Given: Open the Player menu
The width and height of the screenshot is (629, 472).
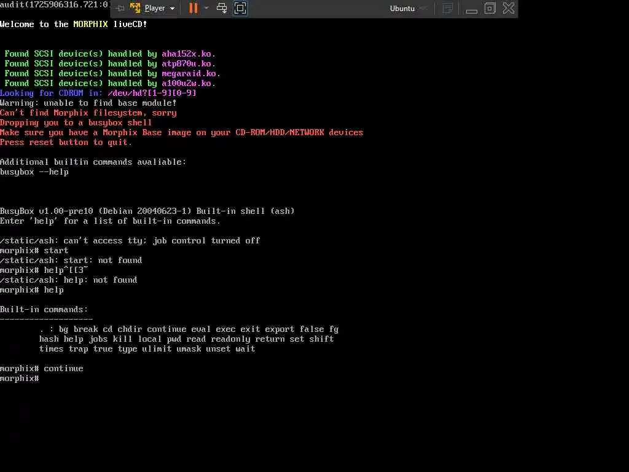Looking at the screenshot, I should [159, 8].
